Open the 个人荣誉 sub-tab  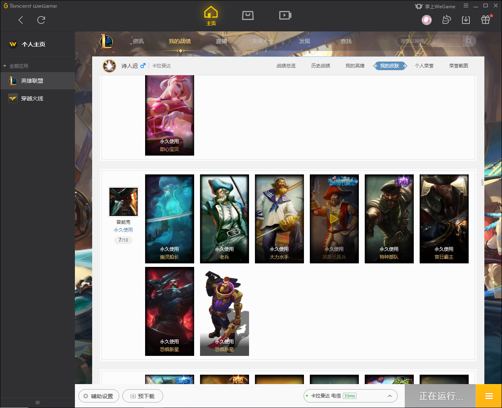point(424,66)
